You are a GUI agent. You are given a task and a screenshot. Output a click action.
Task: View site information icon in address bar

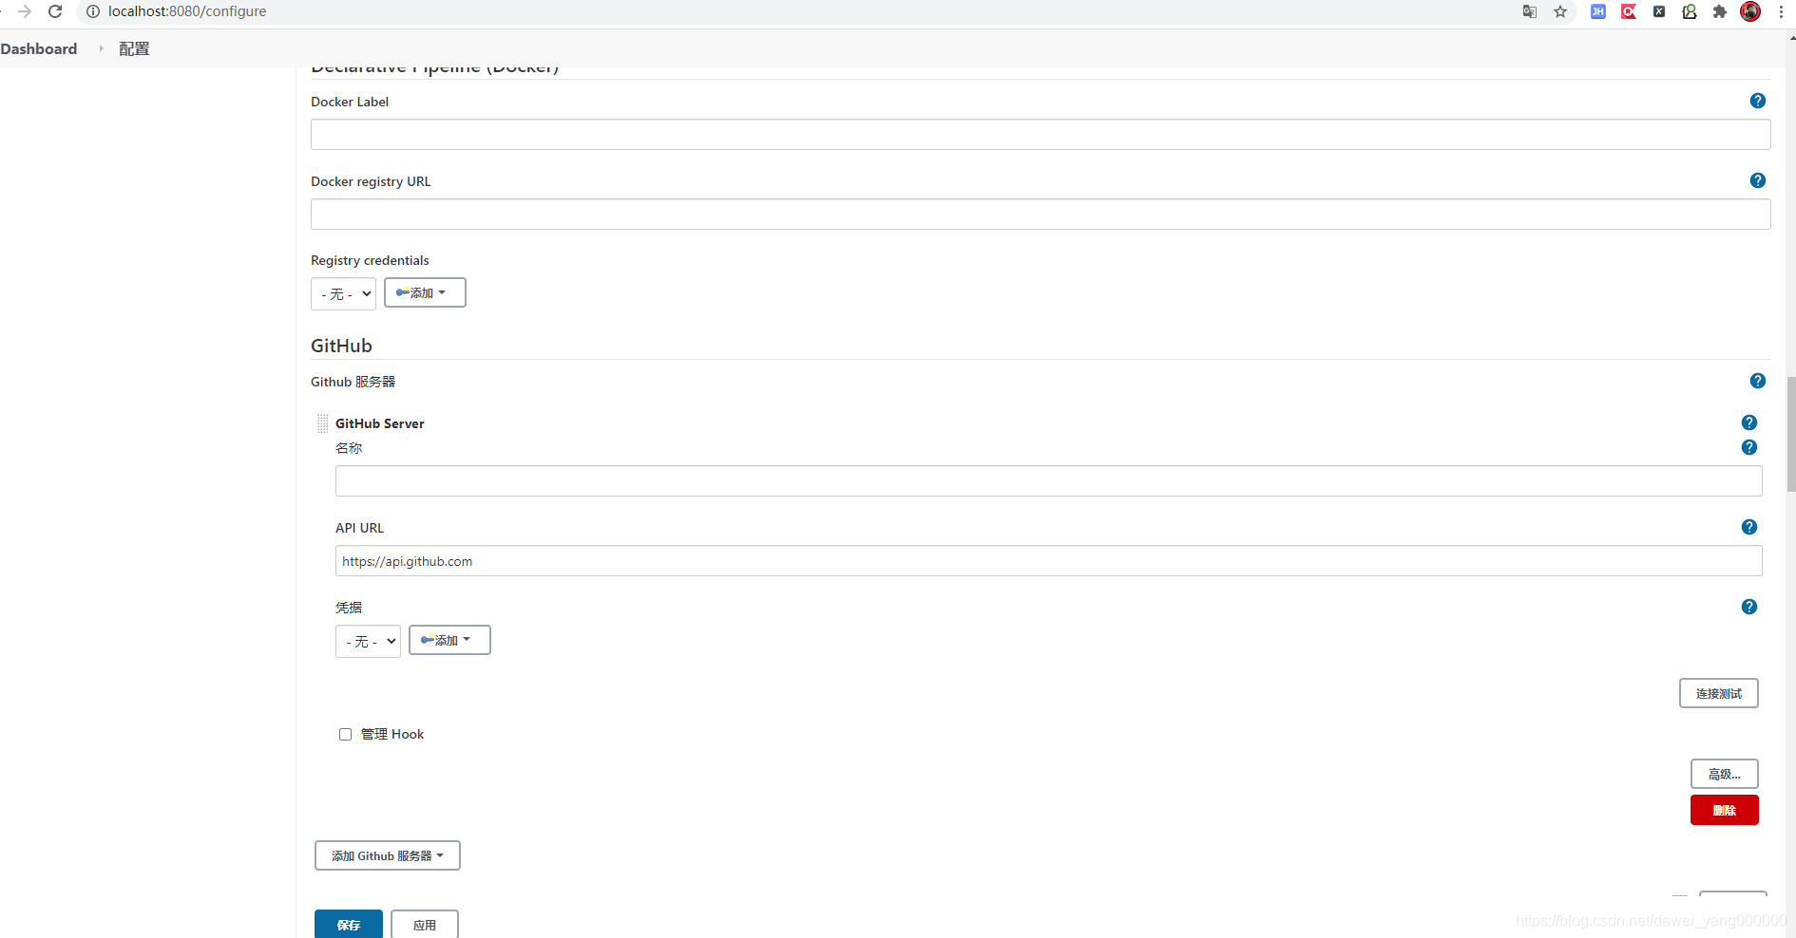coord(93,11)
